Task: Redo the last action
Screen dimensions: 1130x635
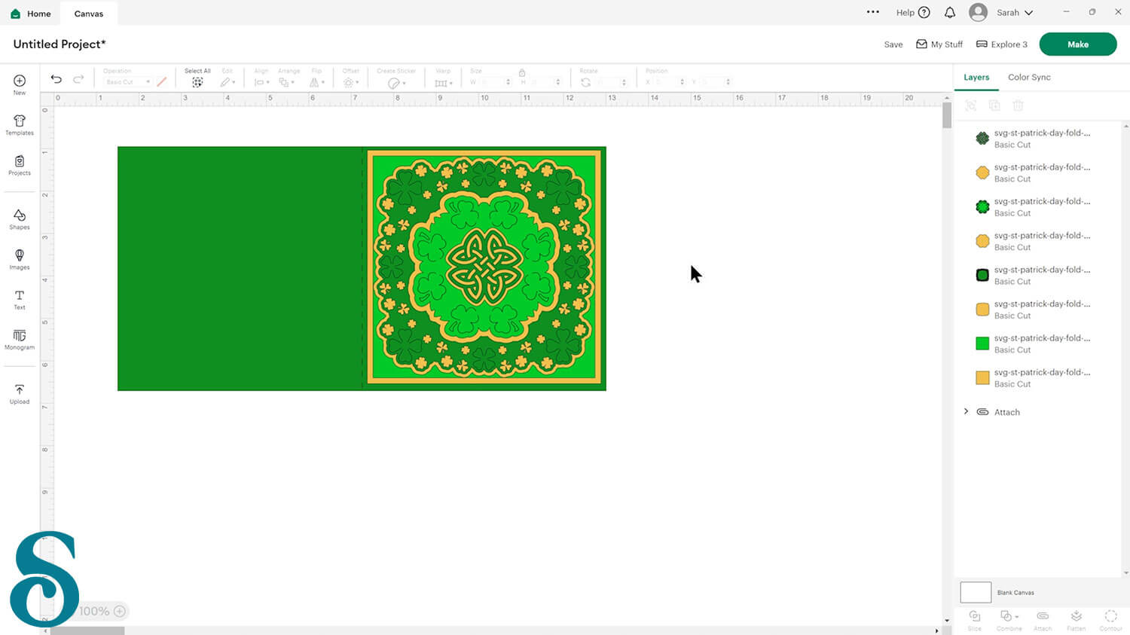Action: pyautogui.click(x=78, y=79)
